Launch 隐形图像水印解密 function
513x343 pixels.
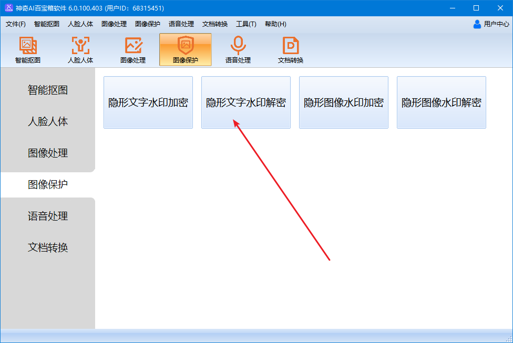[442, 102]
